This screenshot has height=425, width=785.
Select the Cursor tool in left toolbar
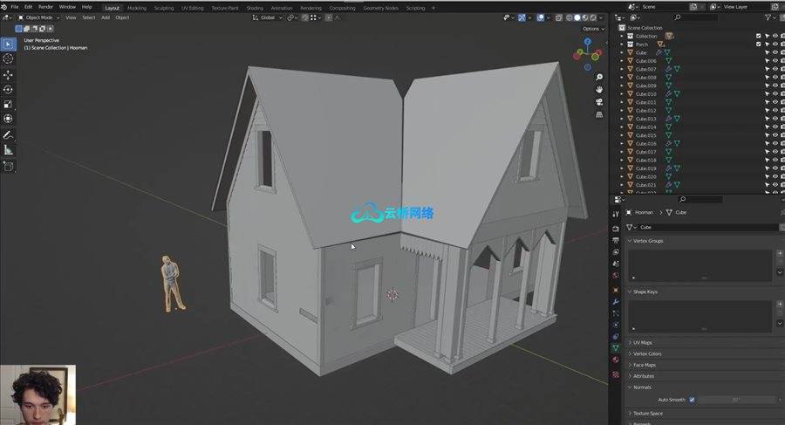point(8,59)
